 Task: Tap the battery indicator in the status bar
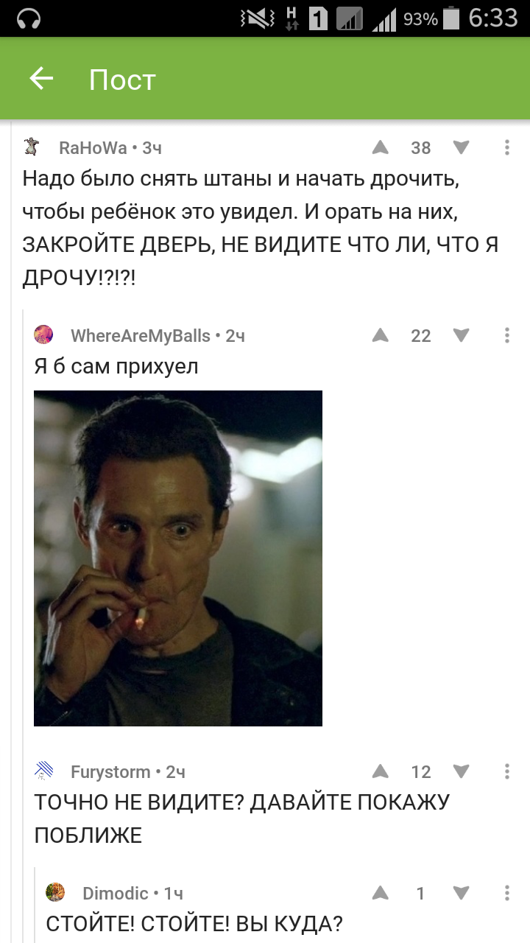[453, 18]
